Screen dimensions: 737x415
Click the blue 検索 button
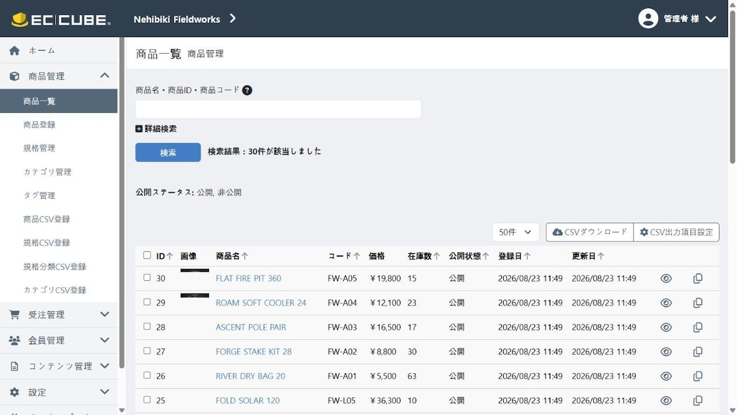pos(168,152)
